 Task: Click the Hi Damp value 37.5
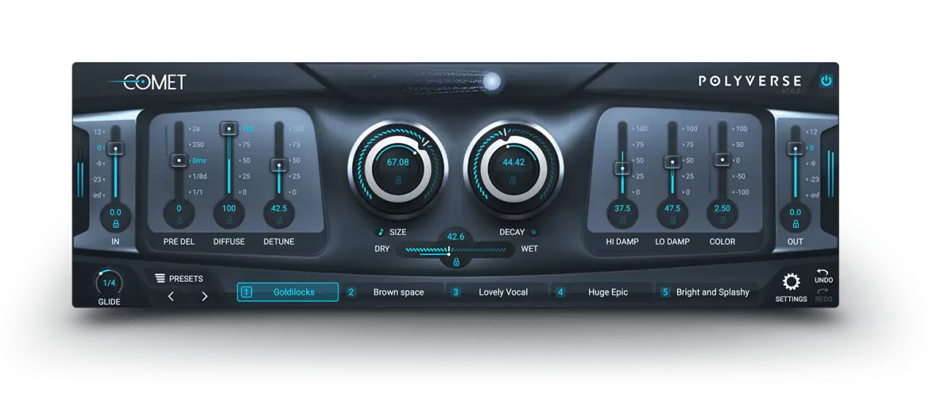pyautogui.click(x=622, y=208)
